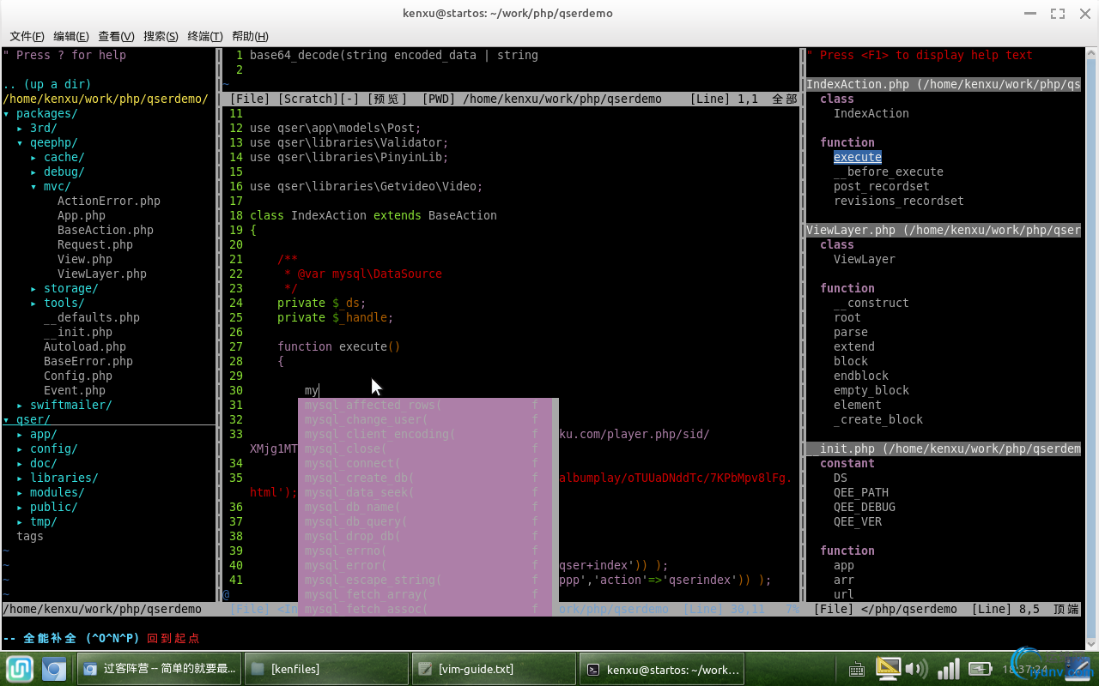The width and height of the screenshot is (1099, 686).
Task: Open View.php in file tree
Action: tap(85, 259)
